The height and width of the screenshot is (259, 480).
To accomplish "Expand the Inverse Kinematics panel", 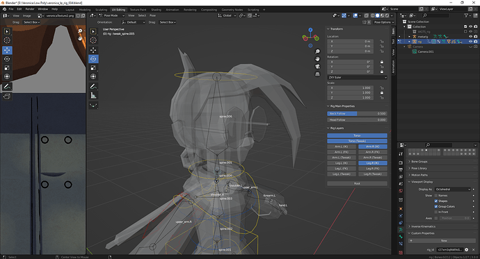I will coord(423,226).
